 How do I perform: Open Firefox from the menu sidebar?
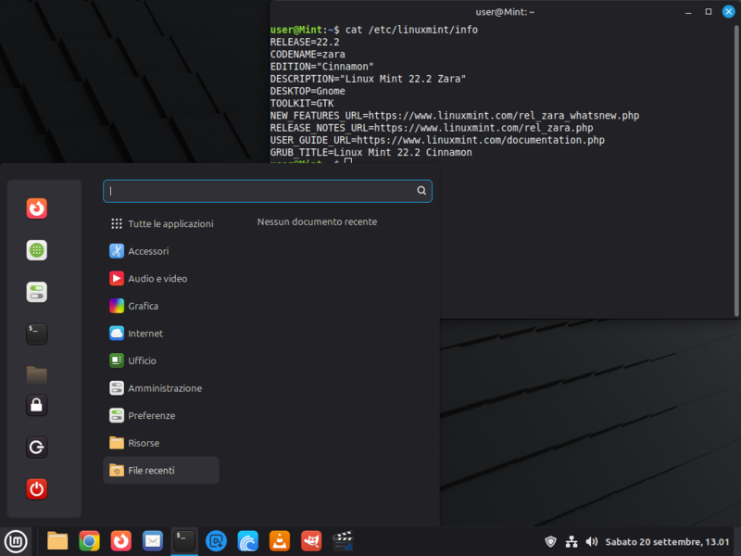36,208
